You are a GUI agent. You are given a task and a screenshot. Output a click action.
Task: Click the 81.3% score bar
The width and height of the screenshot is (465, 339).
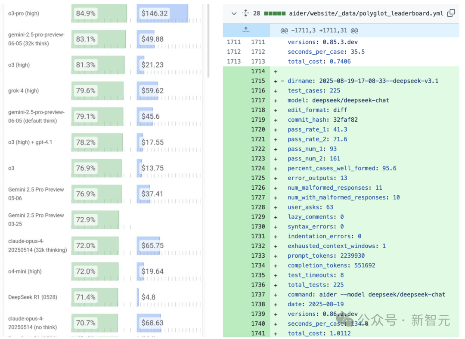tap(98, 65)
